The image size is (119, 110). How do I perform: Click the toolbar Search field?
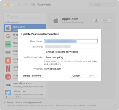tap(102, 5)
